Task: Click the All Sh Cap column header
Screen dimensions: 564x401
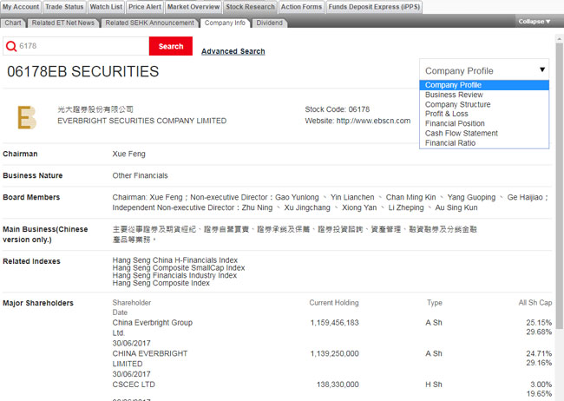Action: (x=535, y=303)
